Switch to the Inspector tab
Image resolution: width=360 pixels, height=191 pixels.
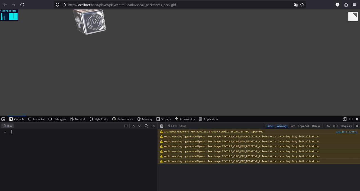click(36, 119)
